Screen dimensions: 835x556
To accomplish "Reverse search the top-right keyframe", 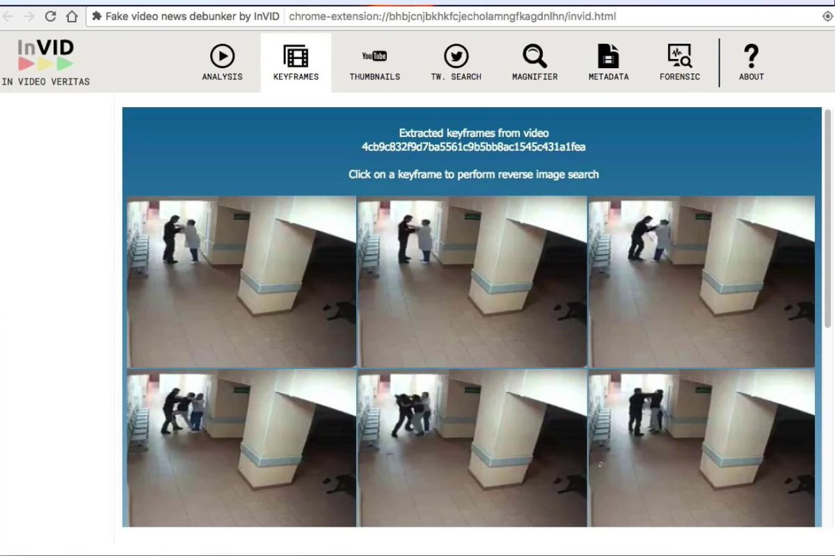I will 701,281.
